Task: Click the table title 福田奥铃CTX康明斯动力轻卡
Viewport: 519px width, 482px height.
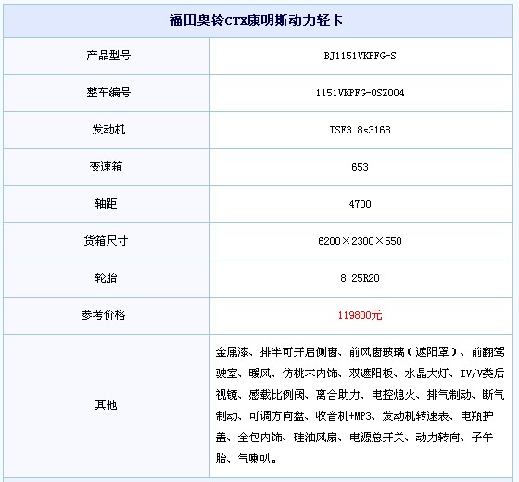Action: [257, 20]
